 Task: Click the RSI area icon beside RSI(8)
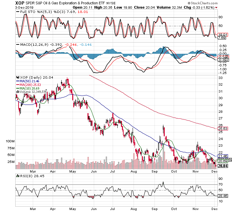coord(18,176)
